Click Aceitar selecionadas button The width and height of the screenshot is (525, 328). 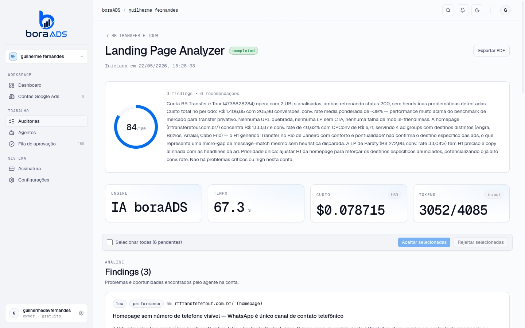tap(424, 242)
